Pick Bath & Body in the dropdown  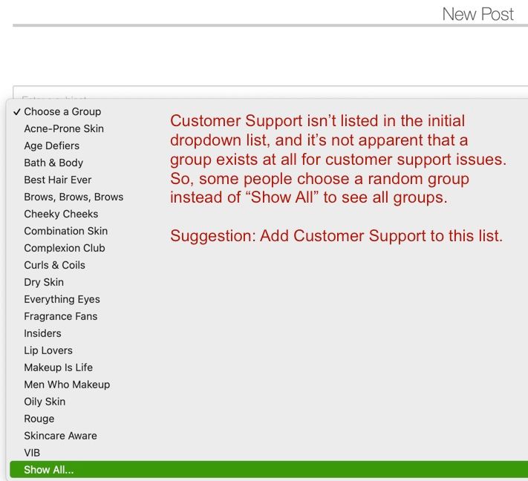pos(53,163)
